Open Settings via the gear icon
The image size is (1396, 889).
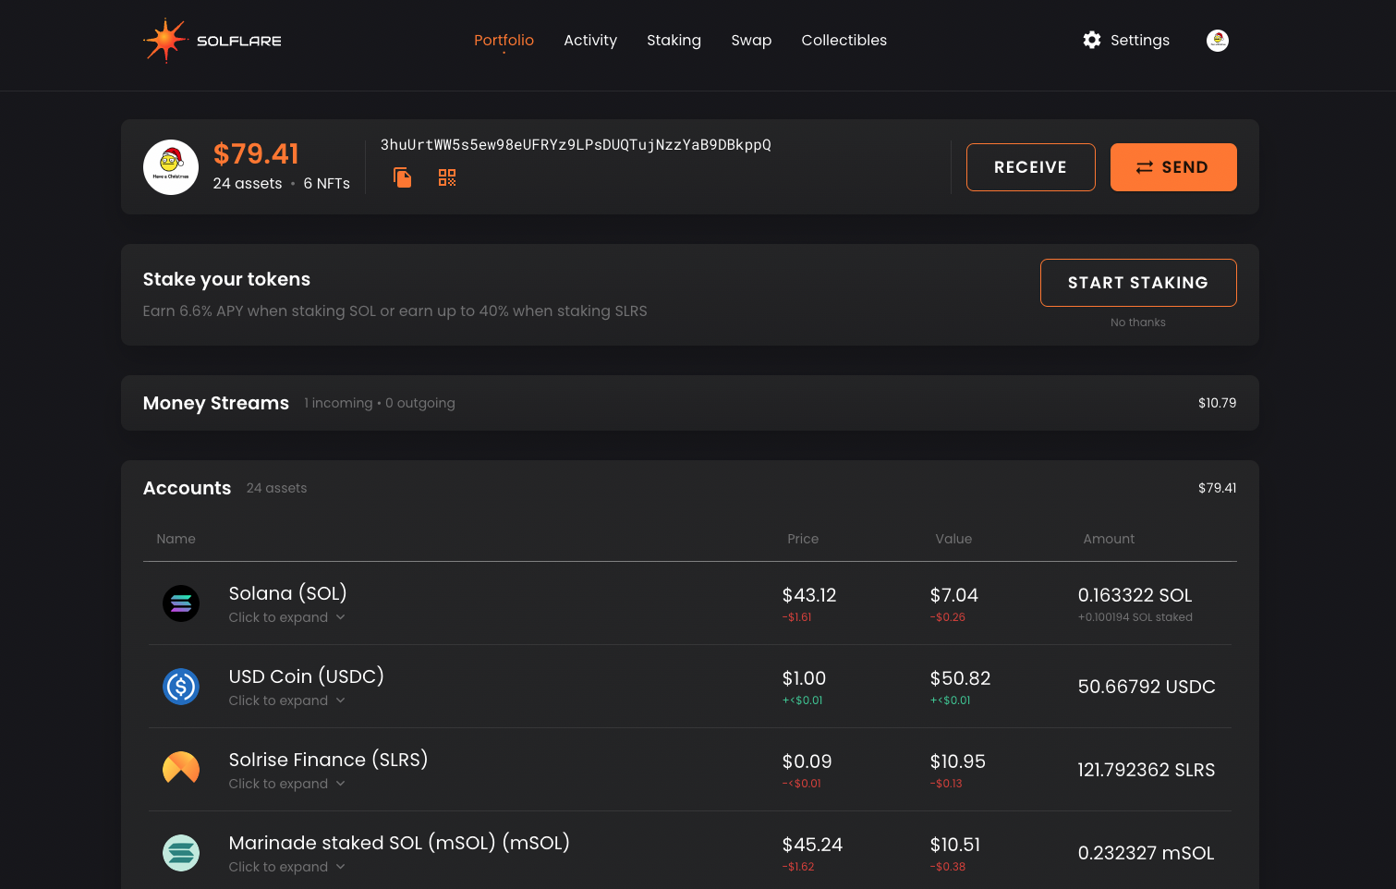(1092, 40)
